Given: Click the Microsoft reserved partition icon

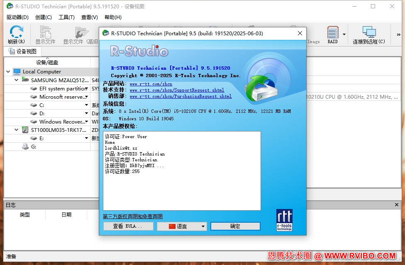Looking at the screenshot, I should (x=34, y=97).
